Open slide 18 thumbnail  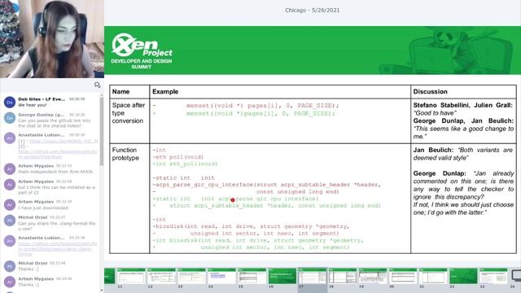[x=343, y=276]
